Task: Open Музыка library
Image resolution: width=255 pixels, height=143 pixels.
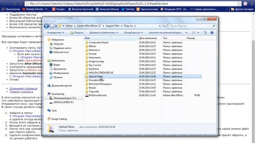Action: point(58,77)
